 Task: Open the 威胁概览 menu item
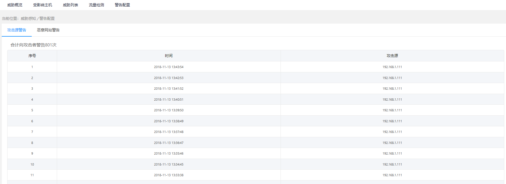(15, 5)
